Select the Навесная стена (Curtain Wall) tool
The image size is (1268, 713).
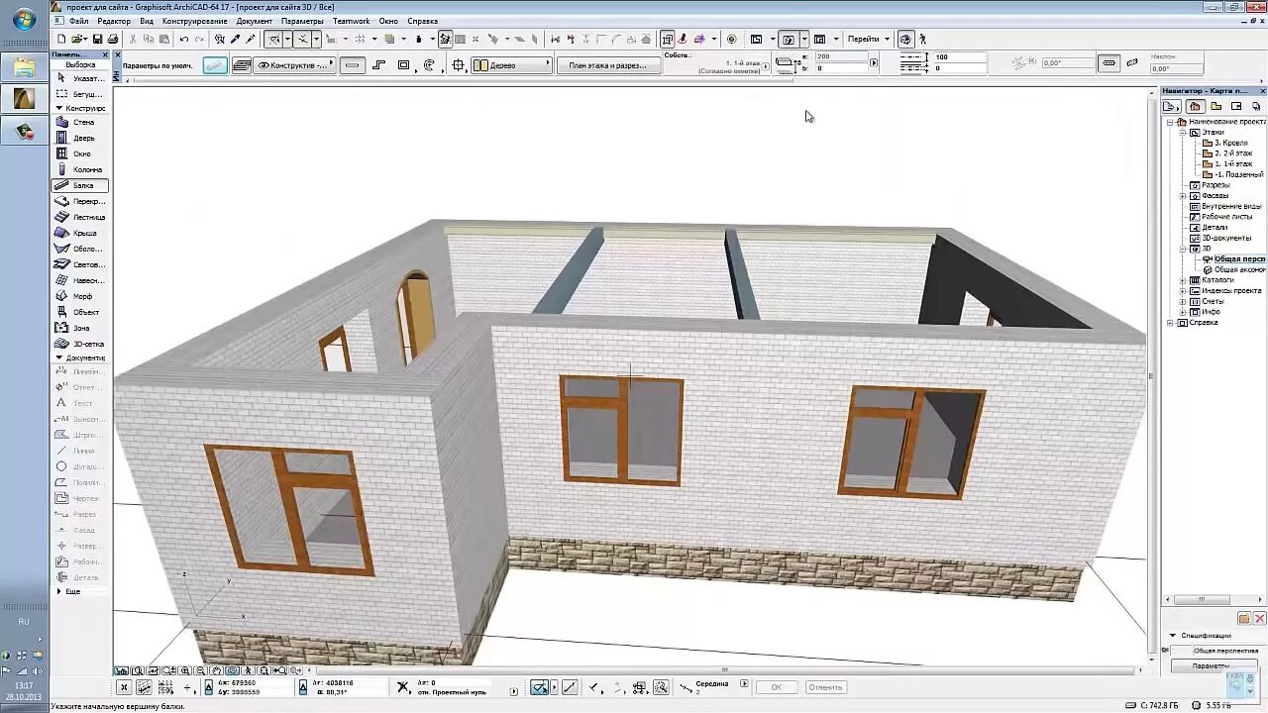click(79, 280)
